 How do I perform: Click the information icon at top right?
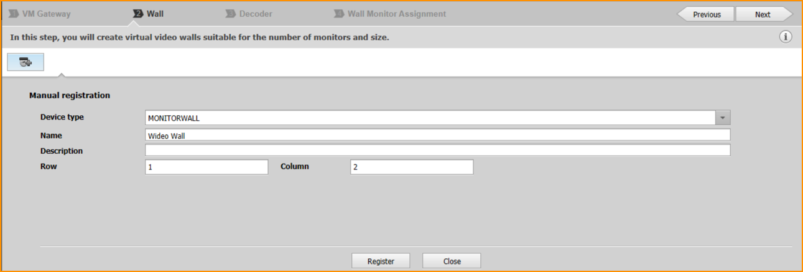(786, 37)
